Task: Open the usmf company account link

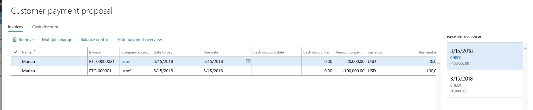Action: [126, 61]
